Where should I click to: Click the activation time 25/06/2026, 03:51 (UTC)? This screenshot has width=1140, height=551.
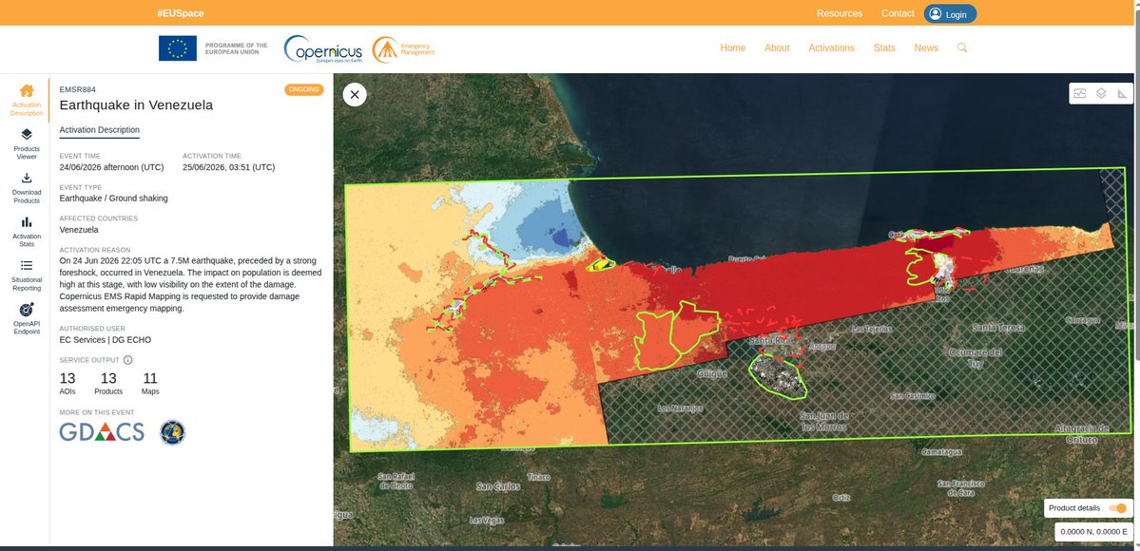228,167
